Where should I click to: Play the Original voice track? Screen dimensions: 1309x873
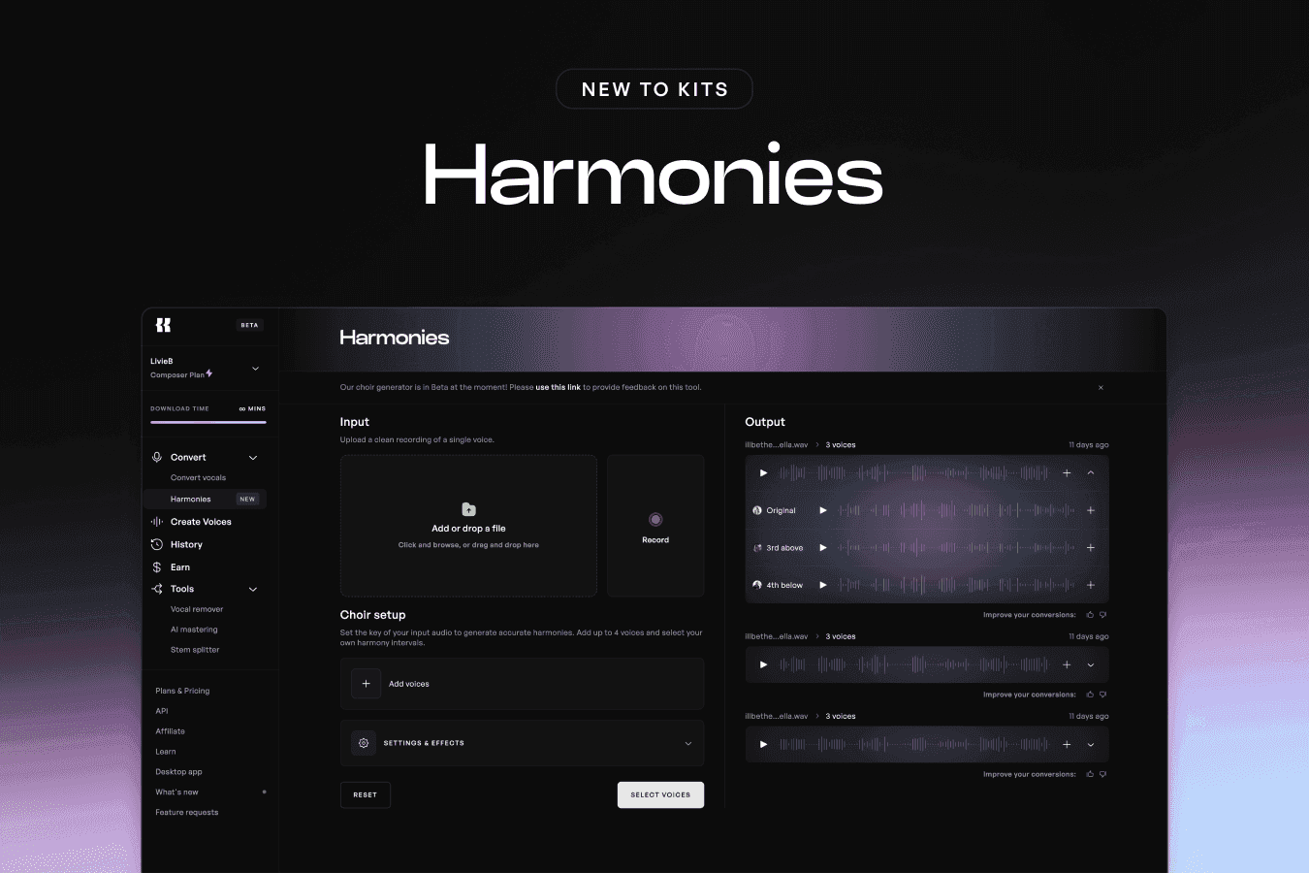tap(823, 510)
